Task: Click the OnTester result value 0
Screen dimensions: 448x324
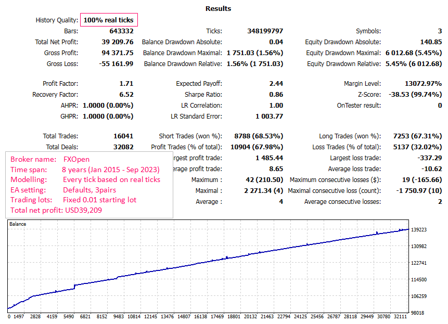Action: click(x=440, y=106)
